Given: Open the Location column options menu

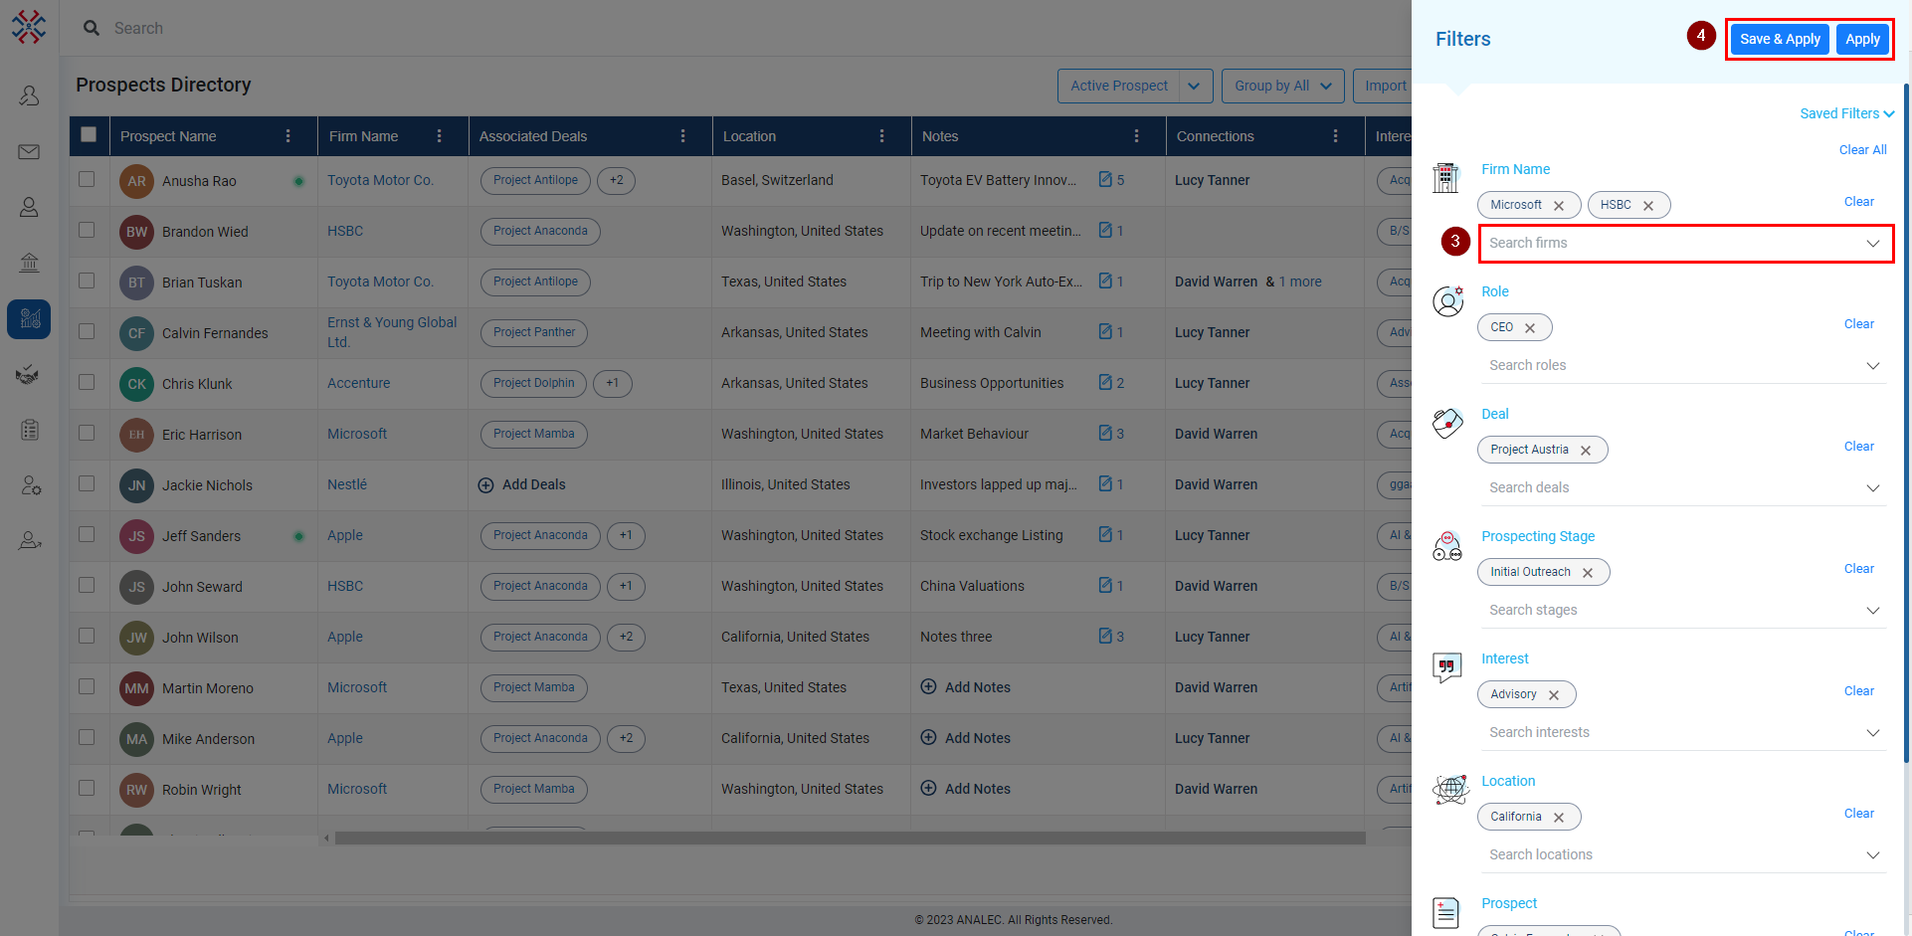Looking at the screenshot, I should click(882, 136).
